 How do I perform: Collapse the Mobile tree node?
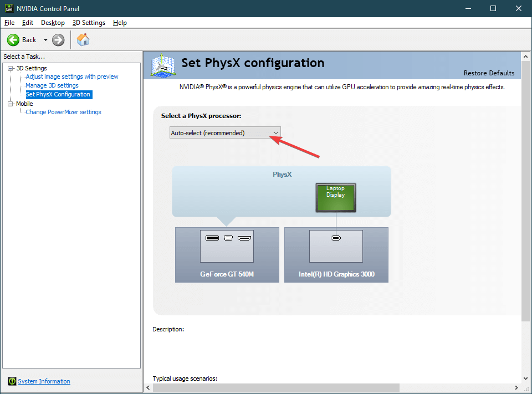10,104
